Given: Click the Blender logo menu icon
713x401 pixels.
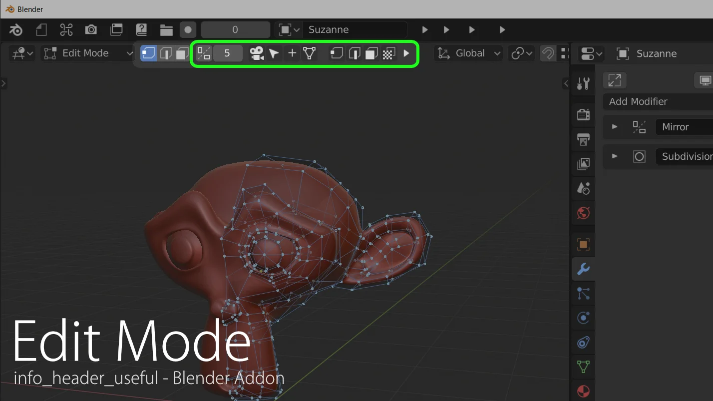Looking at the screenshot, I should pyautogui.click(x=16, y=30).
